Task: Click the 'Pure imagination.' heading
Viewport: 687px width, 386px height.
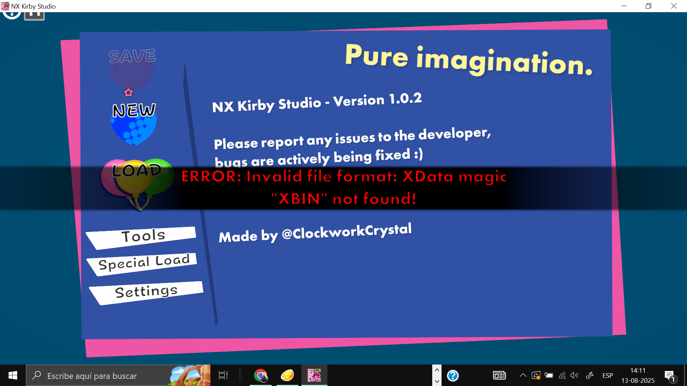Action: click(x=469, y=60)
